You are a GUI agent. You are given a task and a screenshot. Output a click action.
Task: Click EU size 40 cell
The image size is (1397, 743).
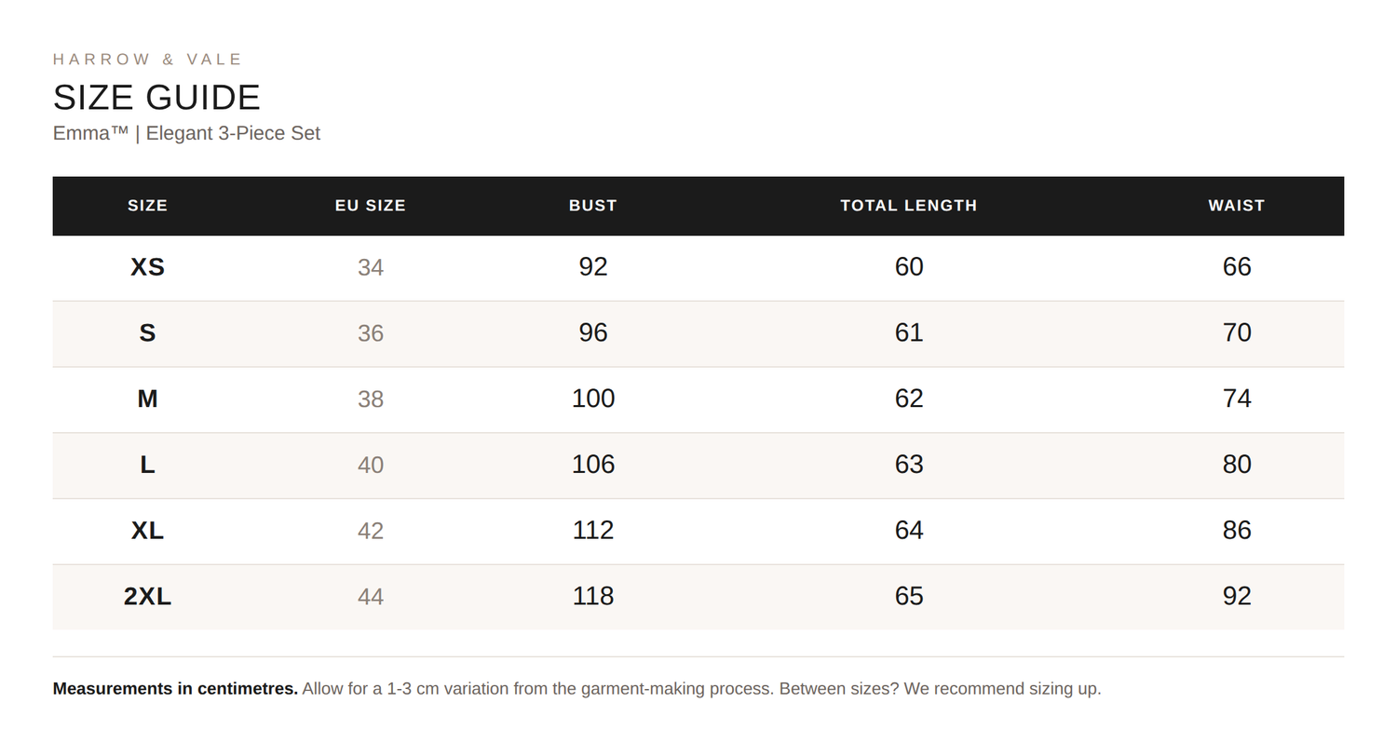371,465
